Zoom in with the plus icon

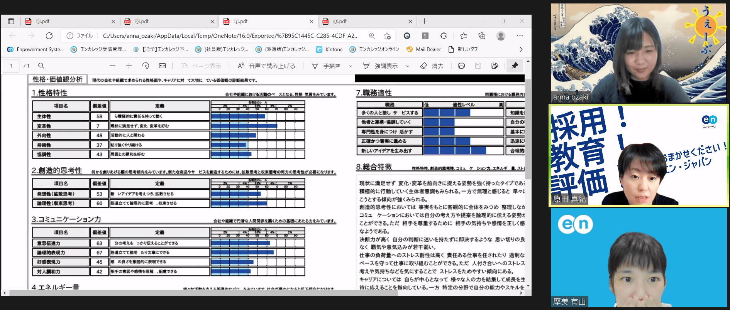(x=129, y=66)
